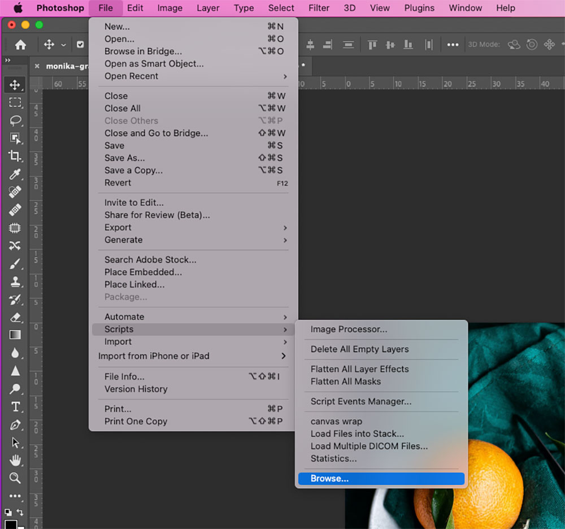
Task: Open the Filter menu
Action: [x=319, y=8]
